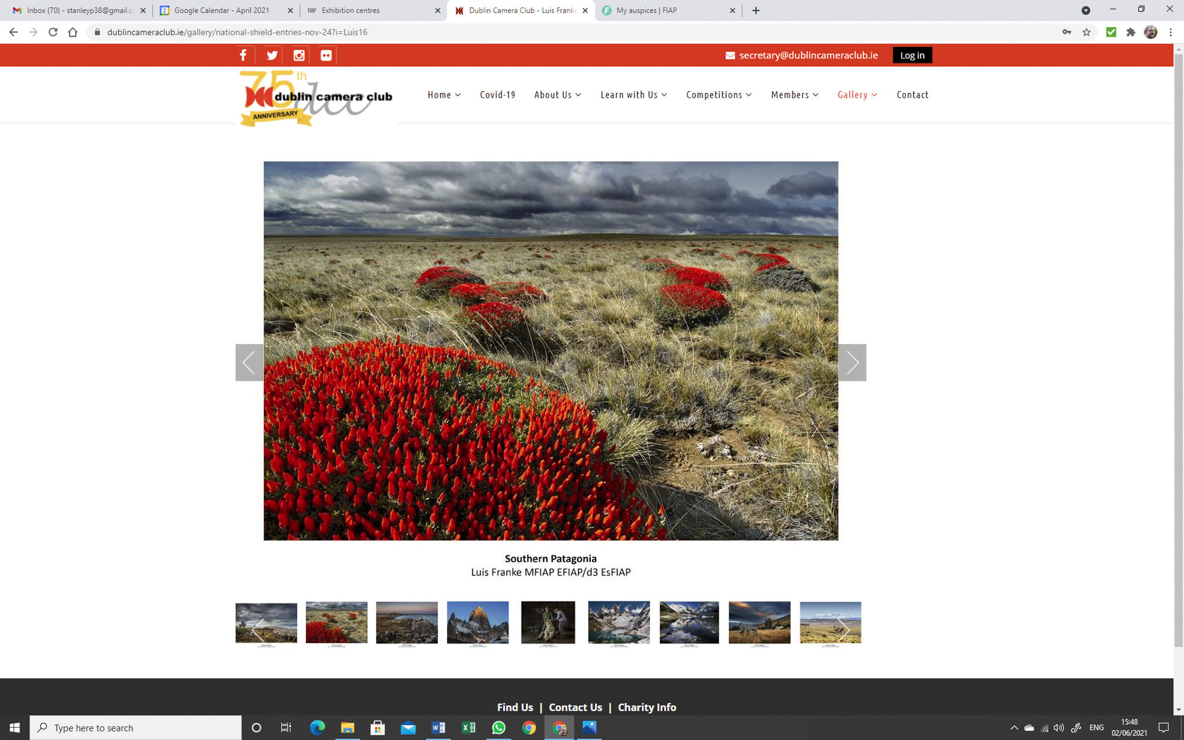1184x740 pixels.
Task: Go to previous gallery image arrow
Action: [x=249, y=362]
